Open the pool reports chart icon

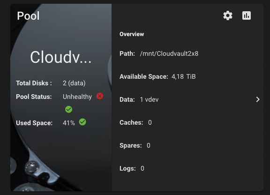pos(247,15)
